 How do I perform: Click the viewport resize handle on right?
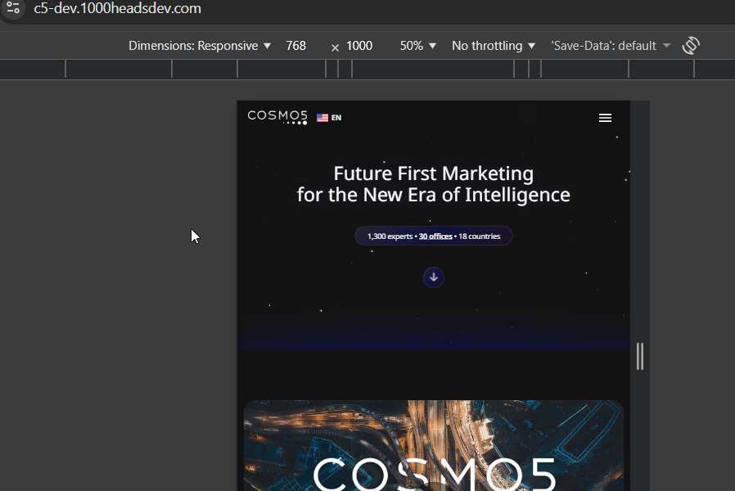[x=640, y=356]
